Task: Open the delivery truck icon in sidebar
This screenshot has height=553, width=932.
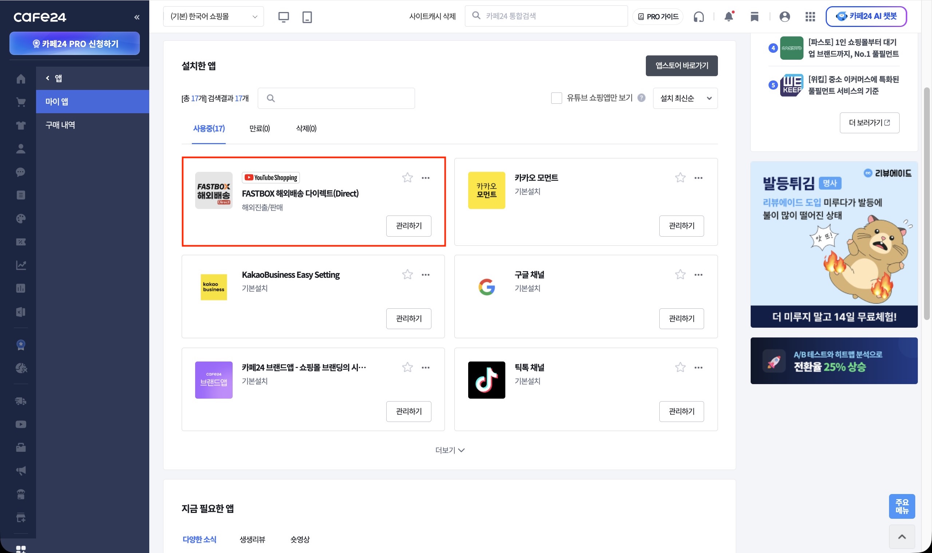Action: 21,401
